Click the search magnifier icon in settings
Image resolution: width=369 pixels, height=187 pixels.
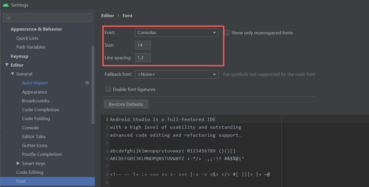(8, 18)
